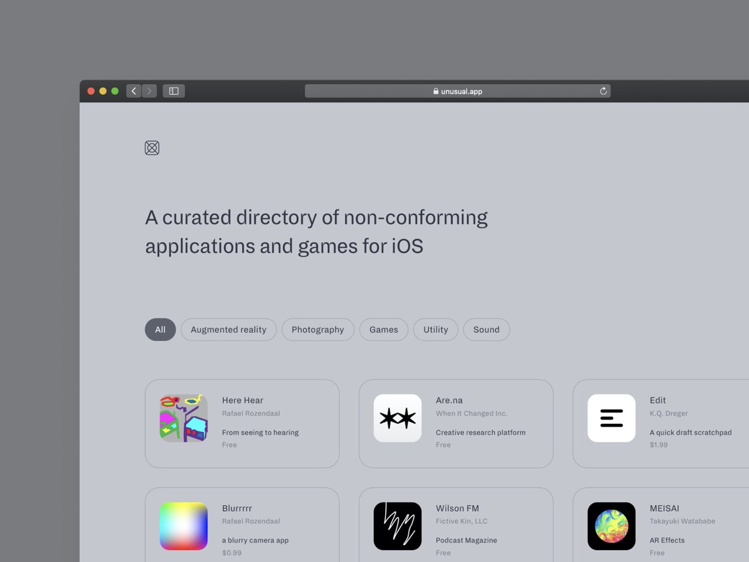
Task: Click the $0.99 price on Blurrrrr
Action: click(232, 553)
